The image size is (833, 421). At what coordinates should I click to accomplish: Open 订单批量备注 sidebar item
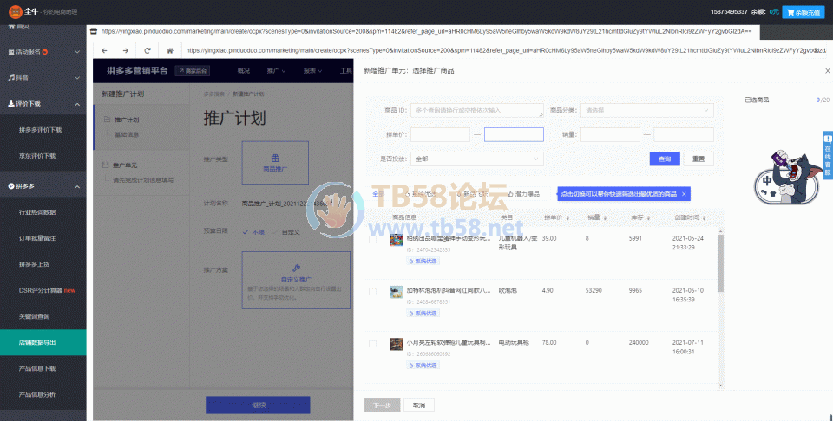[x=37, y=238]
